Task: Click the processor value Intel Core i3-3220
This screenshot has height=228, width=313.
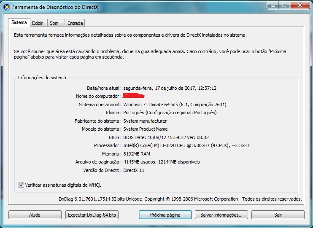Action: (186, 145)
